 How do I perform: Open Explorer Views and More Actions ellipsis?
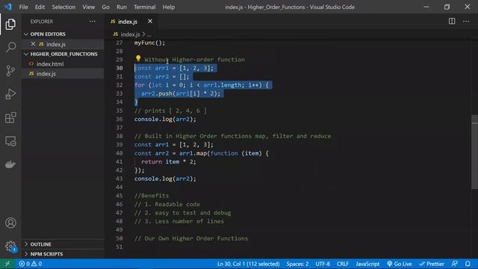coord(93,22)
